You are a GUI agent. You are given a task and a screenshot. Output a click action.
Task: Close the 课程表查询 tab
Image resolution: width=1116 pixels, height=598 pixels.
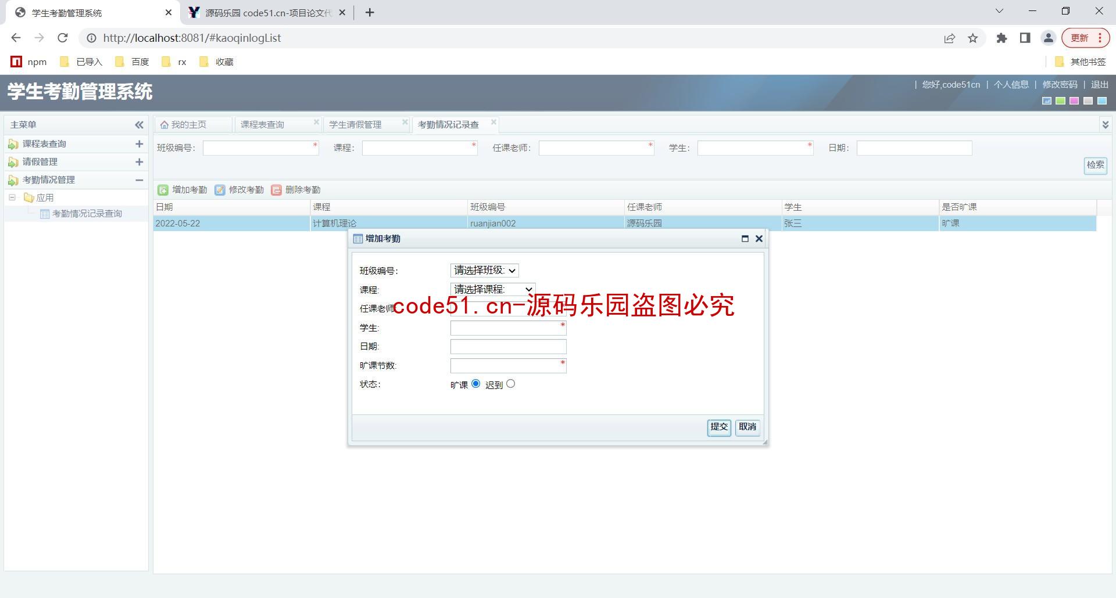click(316, 122)
